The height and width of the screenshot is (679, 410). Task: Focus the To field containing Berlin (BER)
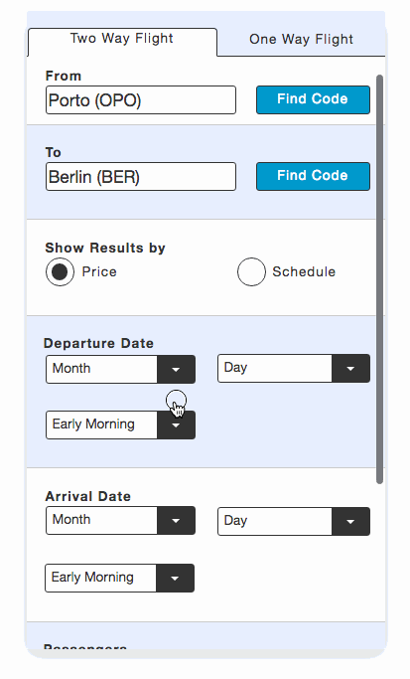pyautogui.click(x=141, y=177)
